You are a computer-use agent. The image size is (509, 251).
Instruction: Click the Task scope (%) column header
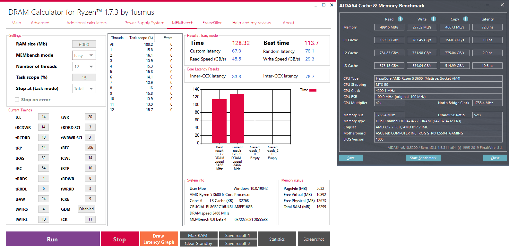141,38
